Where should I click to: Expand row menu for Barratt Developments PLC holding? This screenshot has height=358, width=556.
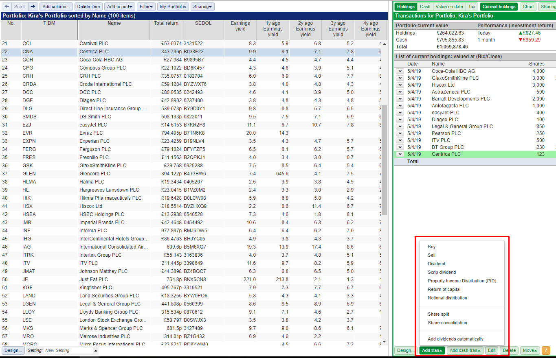pos(400,99)
